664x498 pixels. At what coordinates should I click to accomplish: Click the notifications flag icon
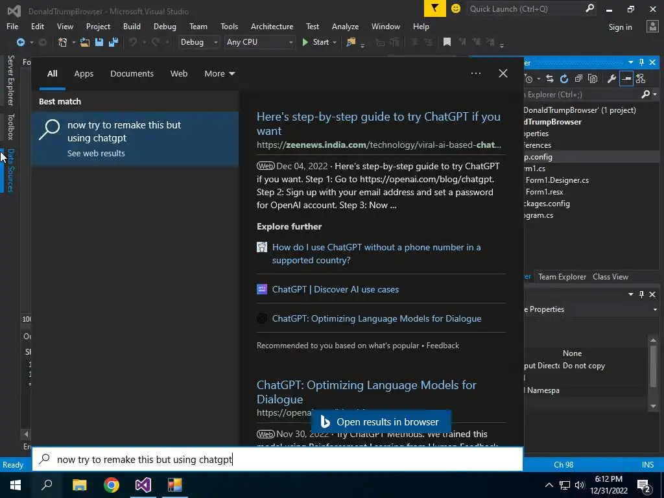(x=435, y=8)
